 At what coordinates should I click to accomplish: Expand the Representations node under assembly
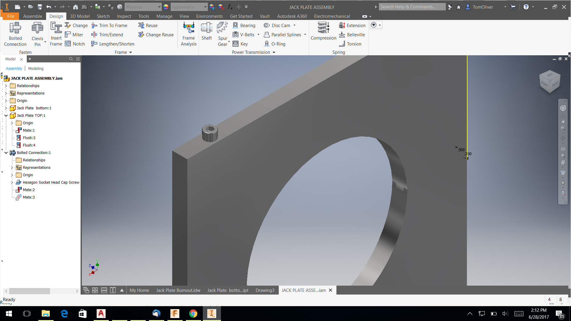tap(6, 93)
